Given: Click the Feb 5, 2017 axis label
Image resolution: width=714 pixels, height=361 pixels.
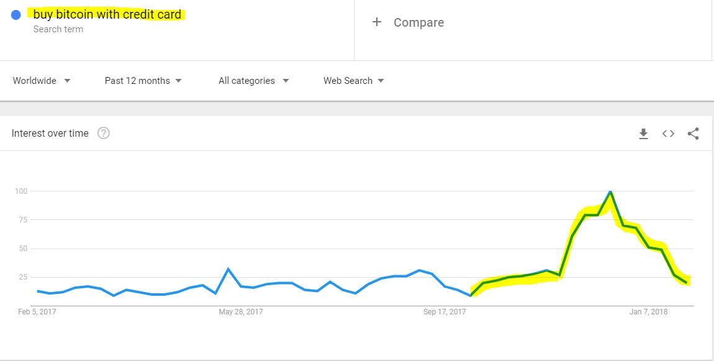Looking at the screenshot, I should click(x=37, y=312).
